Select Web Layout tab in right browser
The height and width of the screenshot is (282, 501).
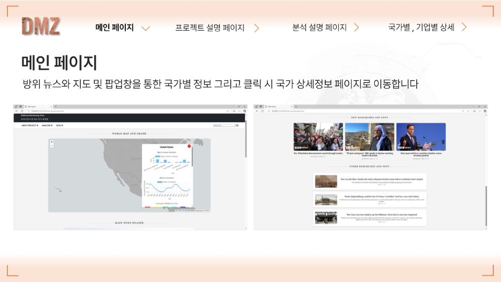(278, 106)
